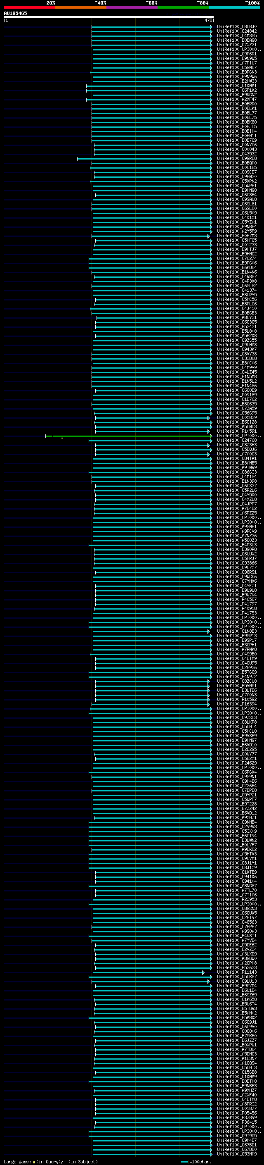Click the UniRef100_B0ERR0 label
The height and width of the screenshot is (1165, 264).
(x=237, y=104)
